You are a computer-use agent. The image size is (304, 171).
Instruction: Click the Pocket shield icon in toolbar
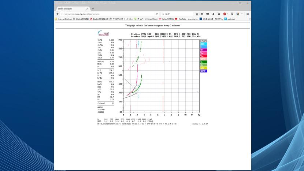pyautogui.click(x=208, y=14)
